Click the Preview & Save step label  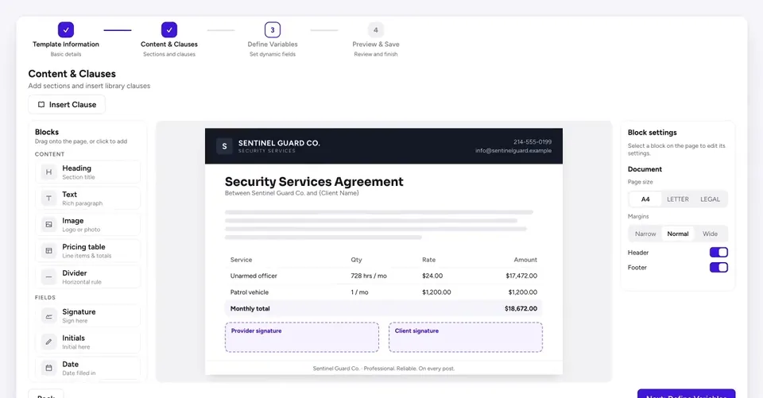pos(376,44)
